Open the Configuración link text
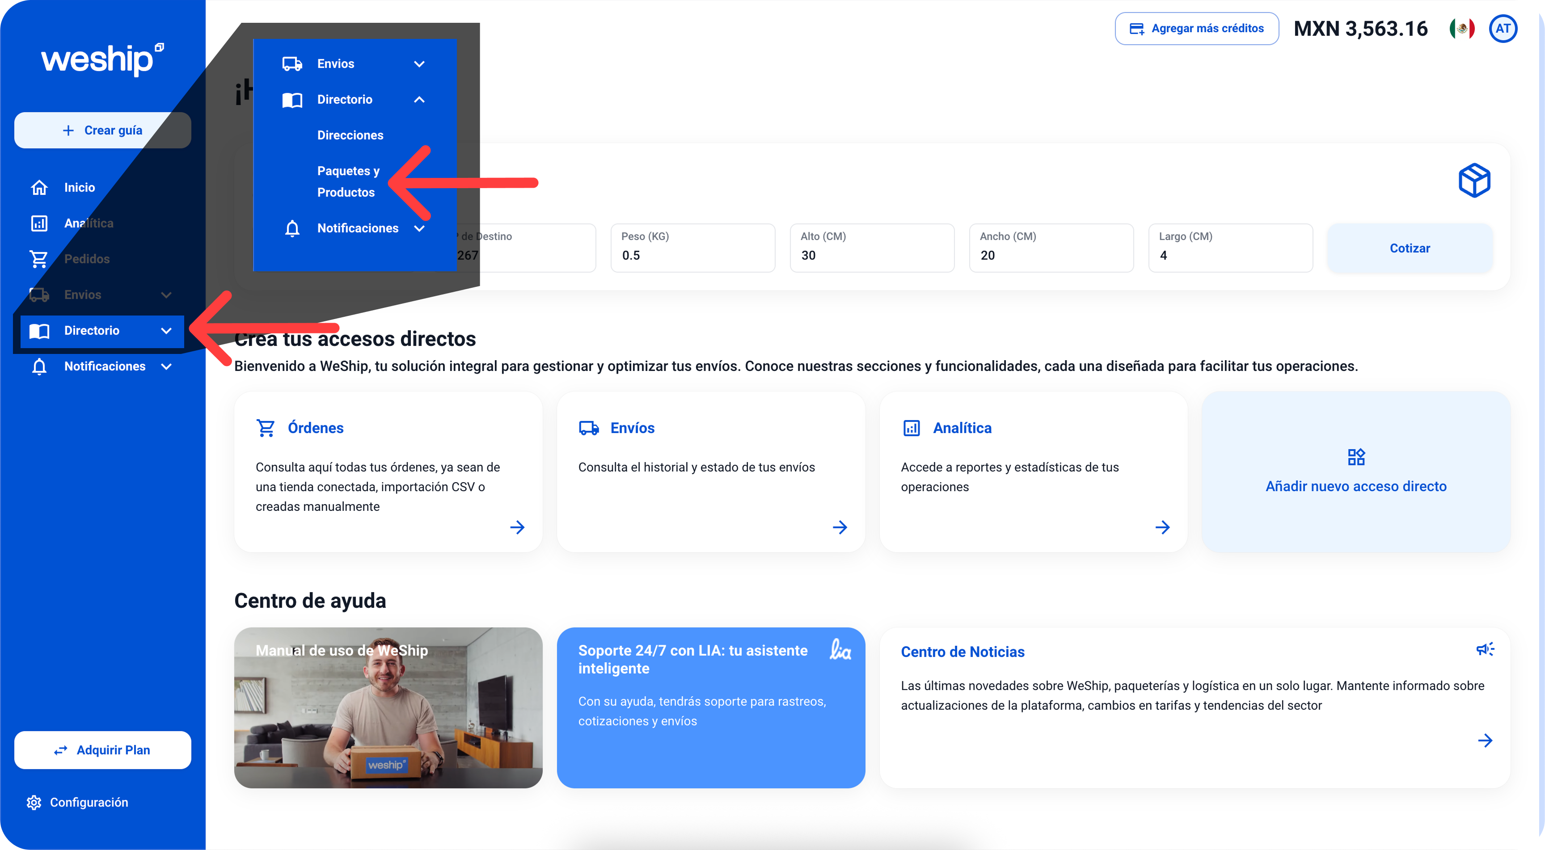Screen dimensions: 1545x850 coord(89,803)
